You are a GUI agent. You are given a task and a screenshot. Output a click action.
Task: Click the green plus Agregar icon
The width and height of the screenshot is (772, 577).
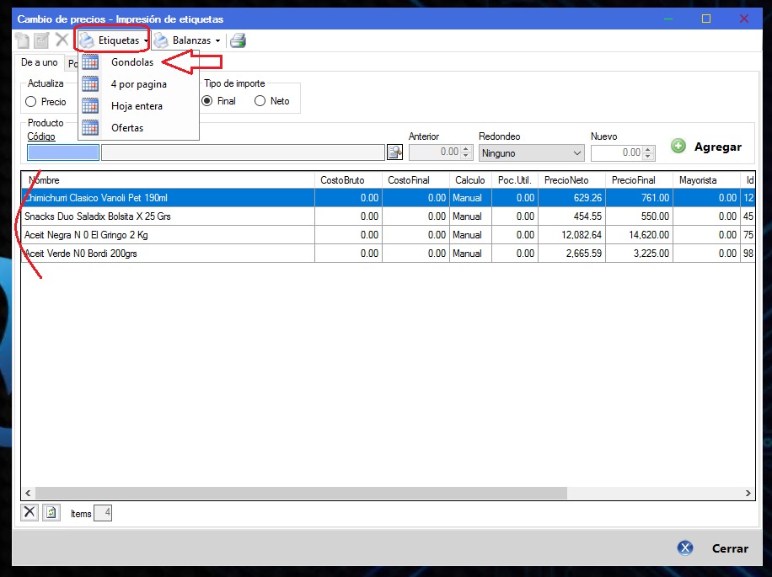pyautogui.click(x=678, y=146)
